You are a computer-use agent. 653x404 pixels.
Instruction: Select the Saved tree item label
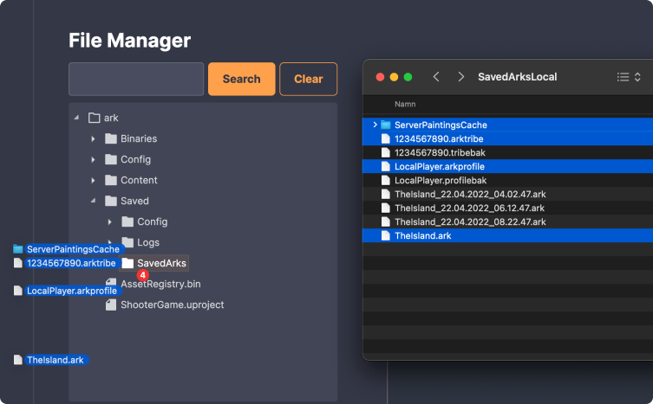coord(134,201)
